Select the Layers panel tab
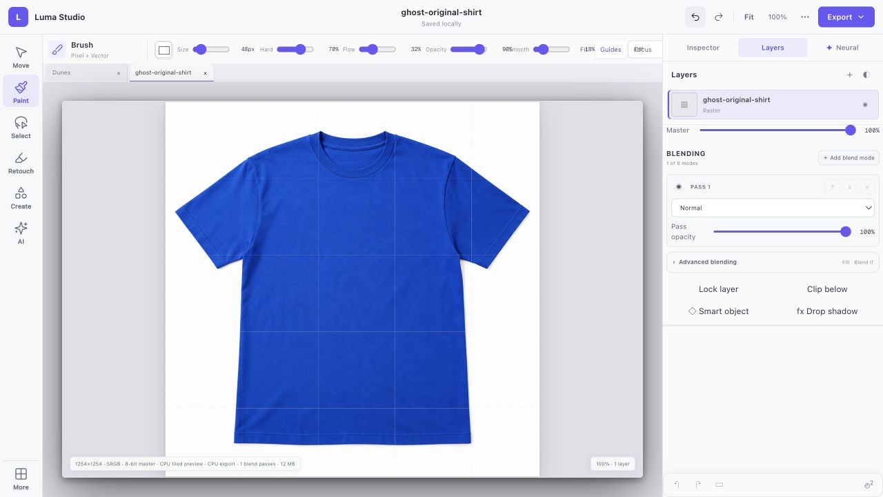 [773, 48]
